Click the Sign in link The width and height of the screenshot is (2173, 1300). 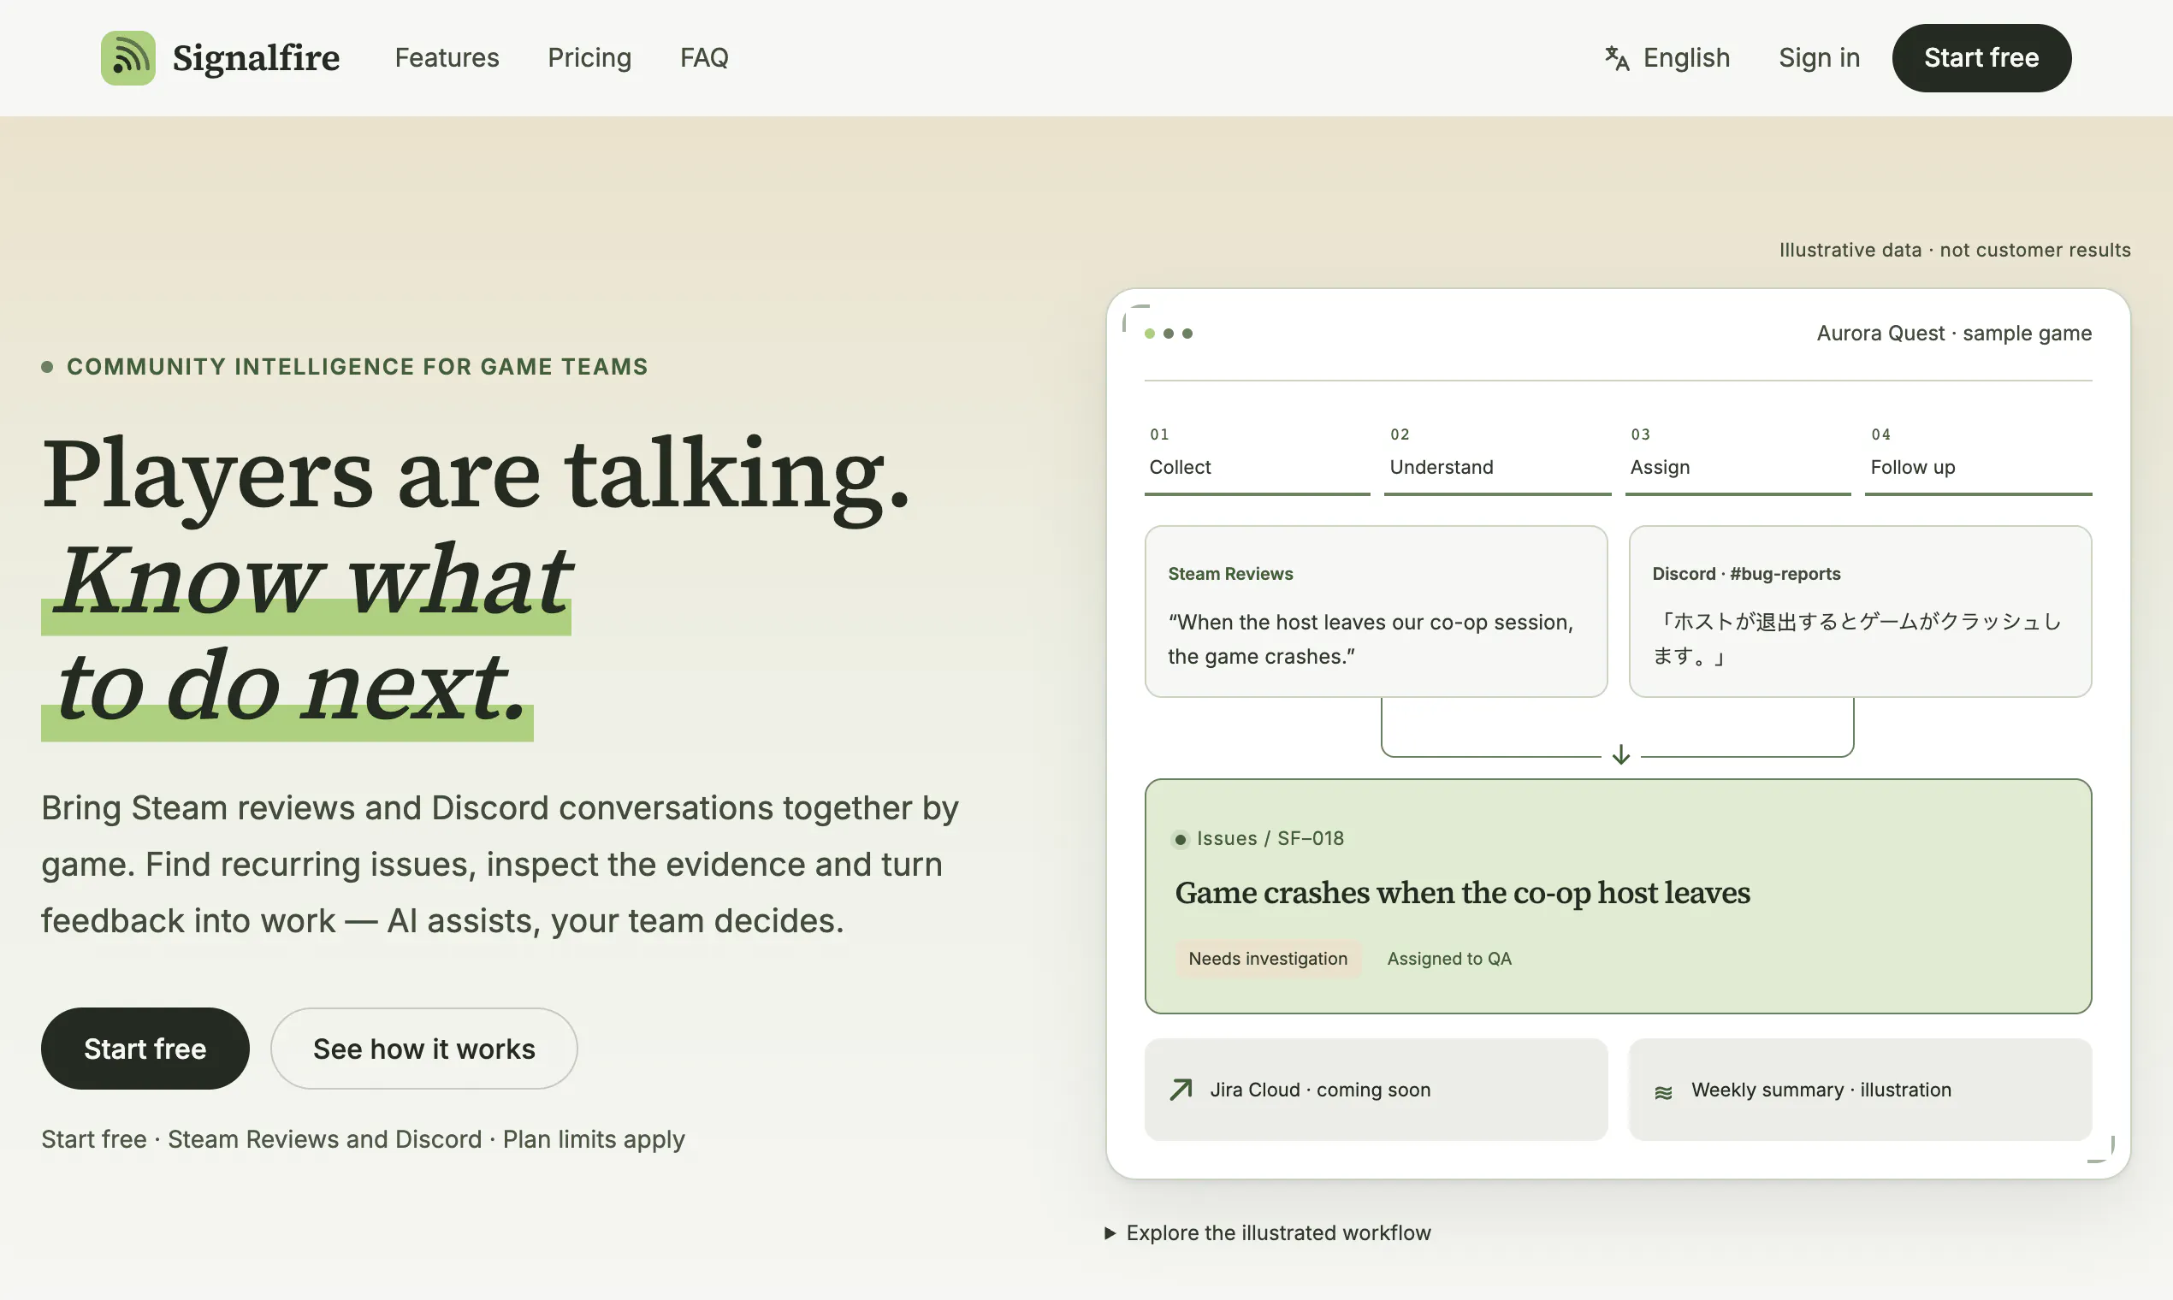(x=1819, y=58)
